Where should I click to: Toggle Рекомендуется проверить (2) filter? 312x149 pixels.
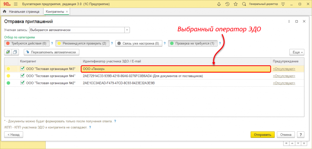coord(82,43)
